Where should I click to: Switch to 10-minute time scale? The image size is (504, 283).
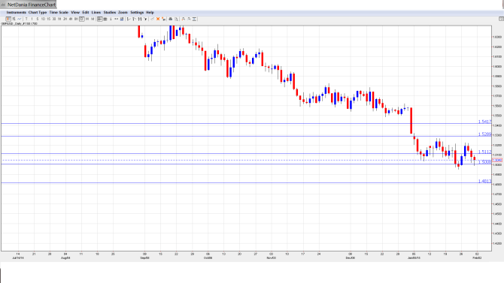point(43,19)
